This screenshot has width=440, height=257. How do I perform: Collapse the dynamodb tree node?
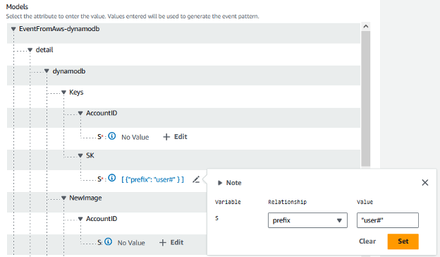(47, 71)
